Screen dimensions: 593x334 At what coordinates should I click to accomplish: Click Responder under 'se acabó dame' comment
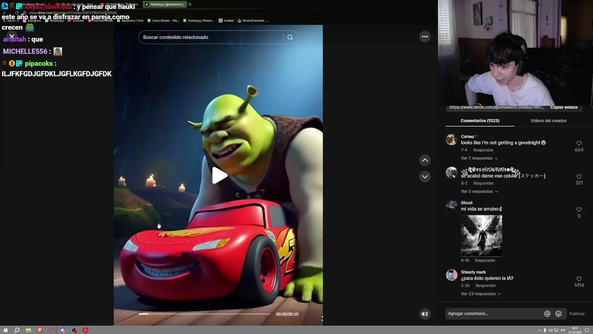(x=483, y=183)
